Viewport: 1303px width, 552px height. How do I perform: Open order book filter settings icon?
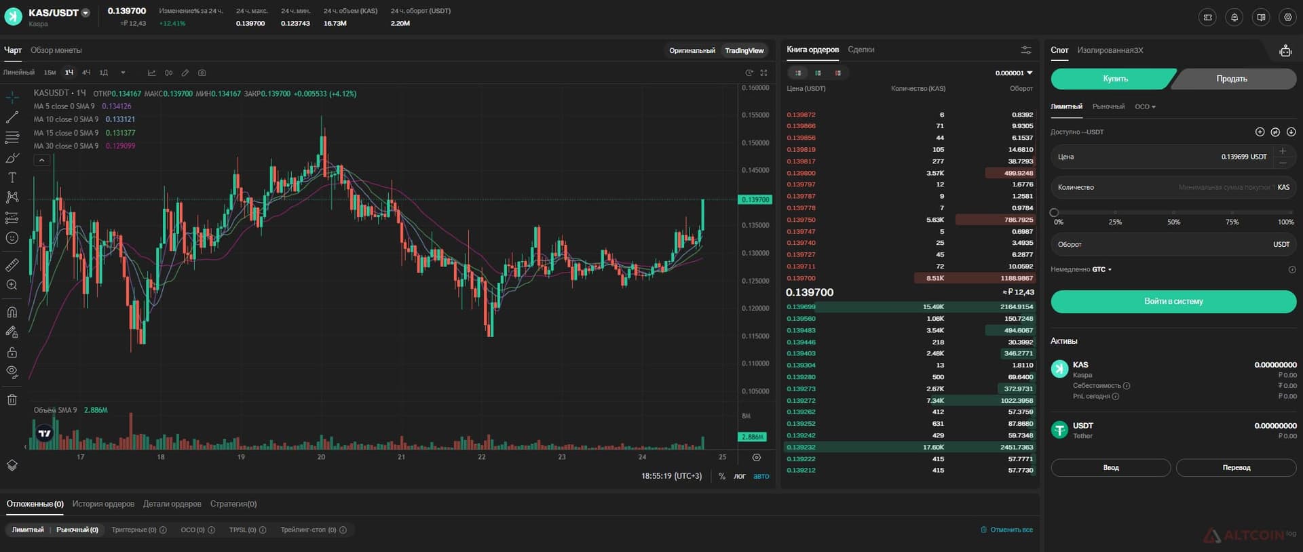(x=1026, y=50)
